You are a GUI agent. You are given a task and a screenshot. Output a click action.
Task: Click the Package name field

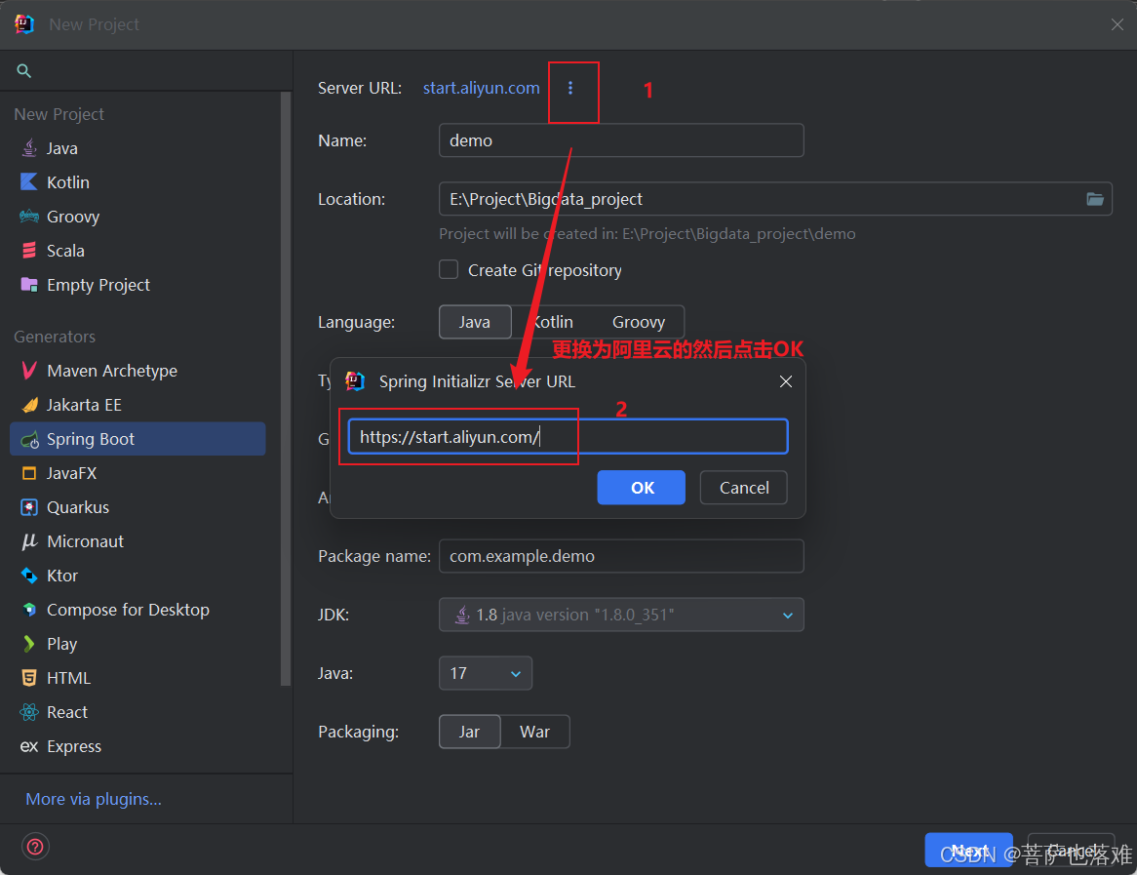(x=621, y=556)
